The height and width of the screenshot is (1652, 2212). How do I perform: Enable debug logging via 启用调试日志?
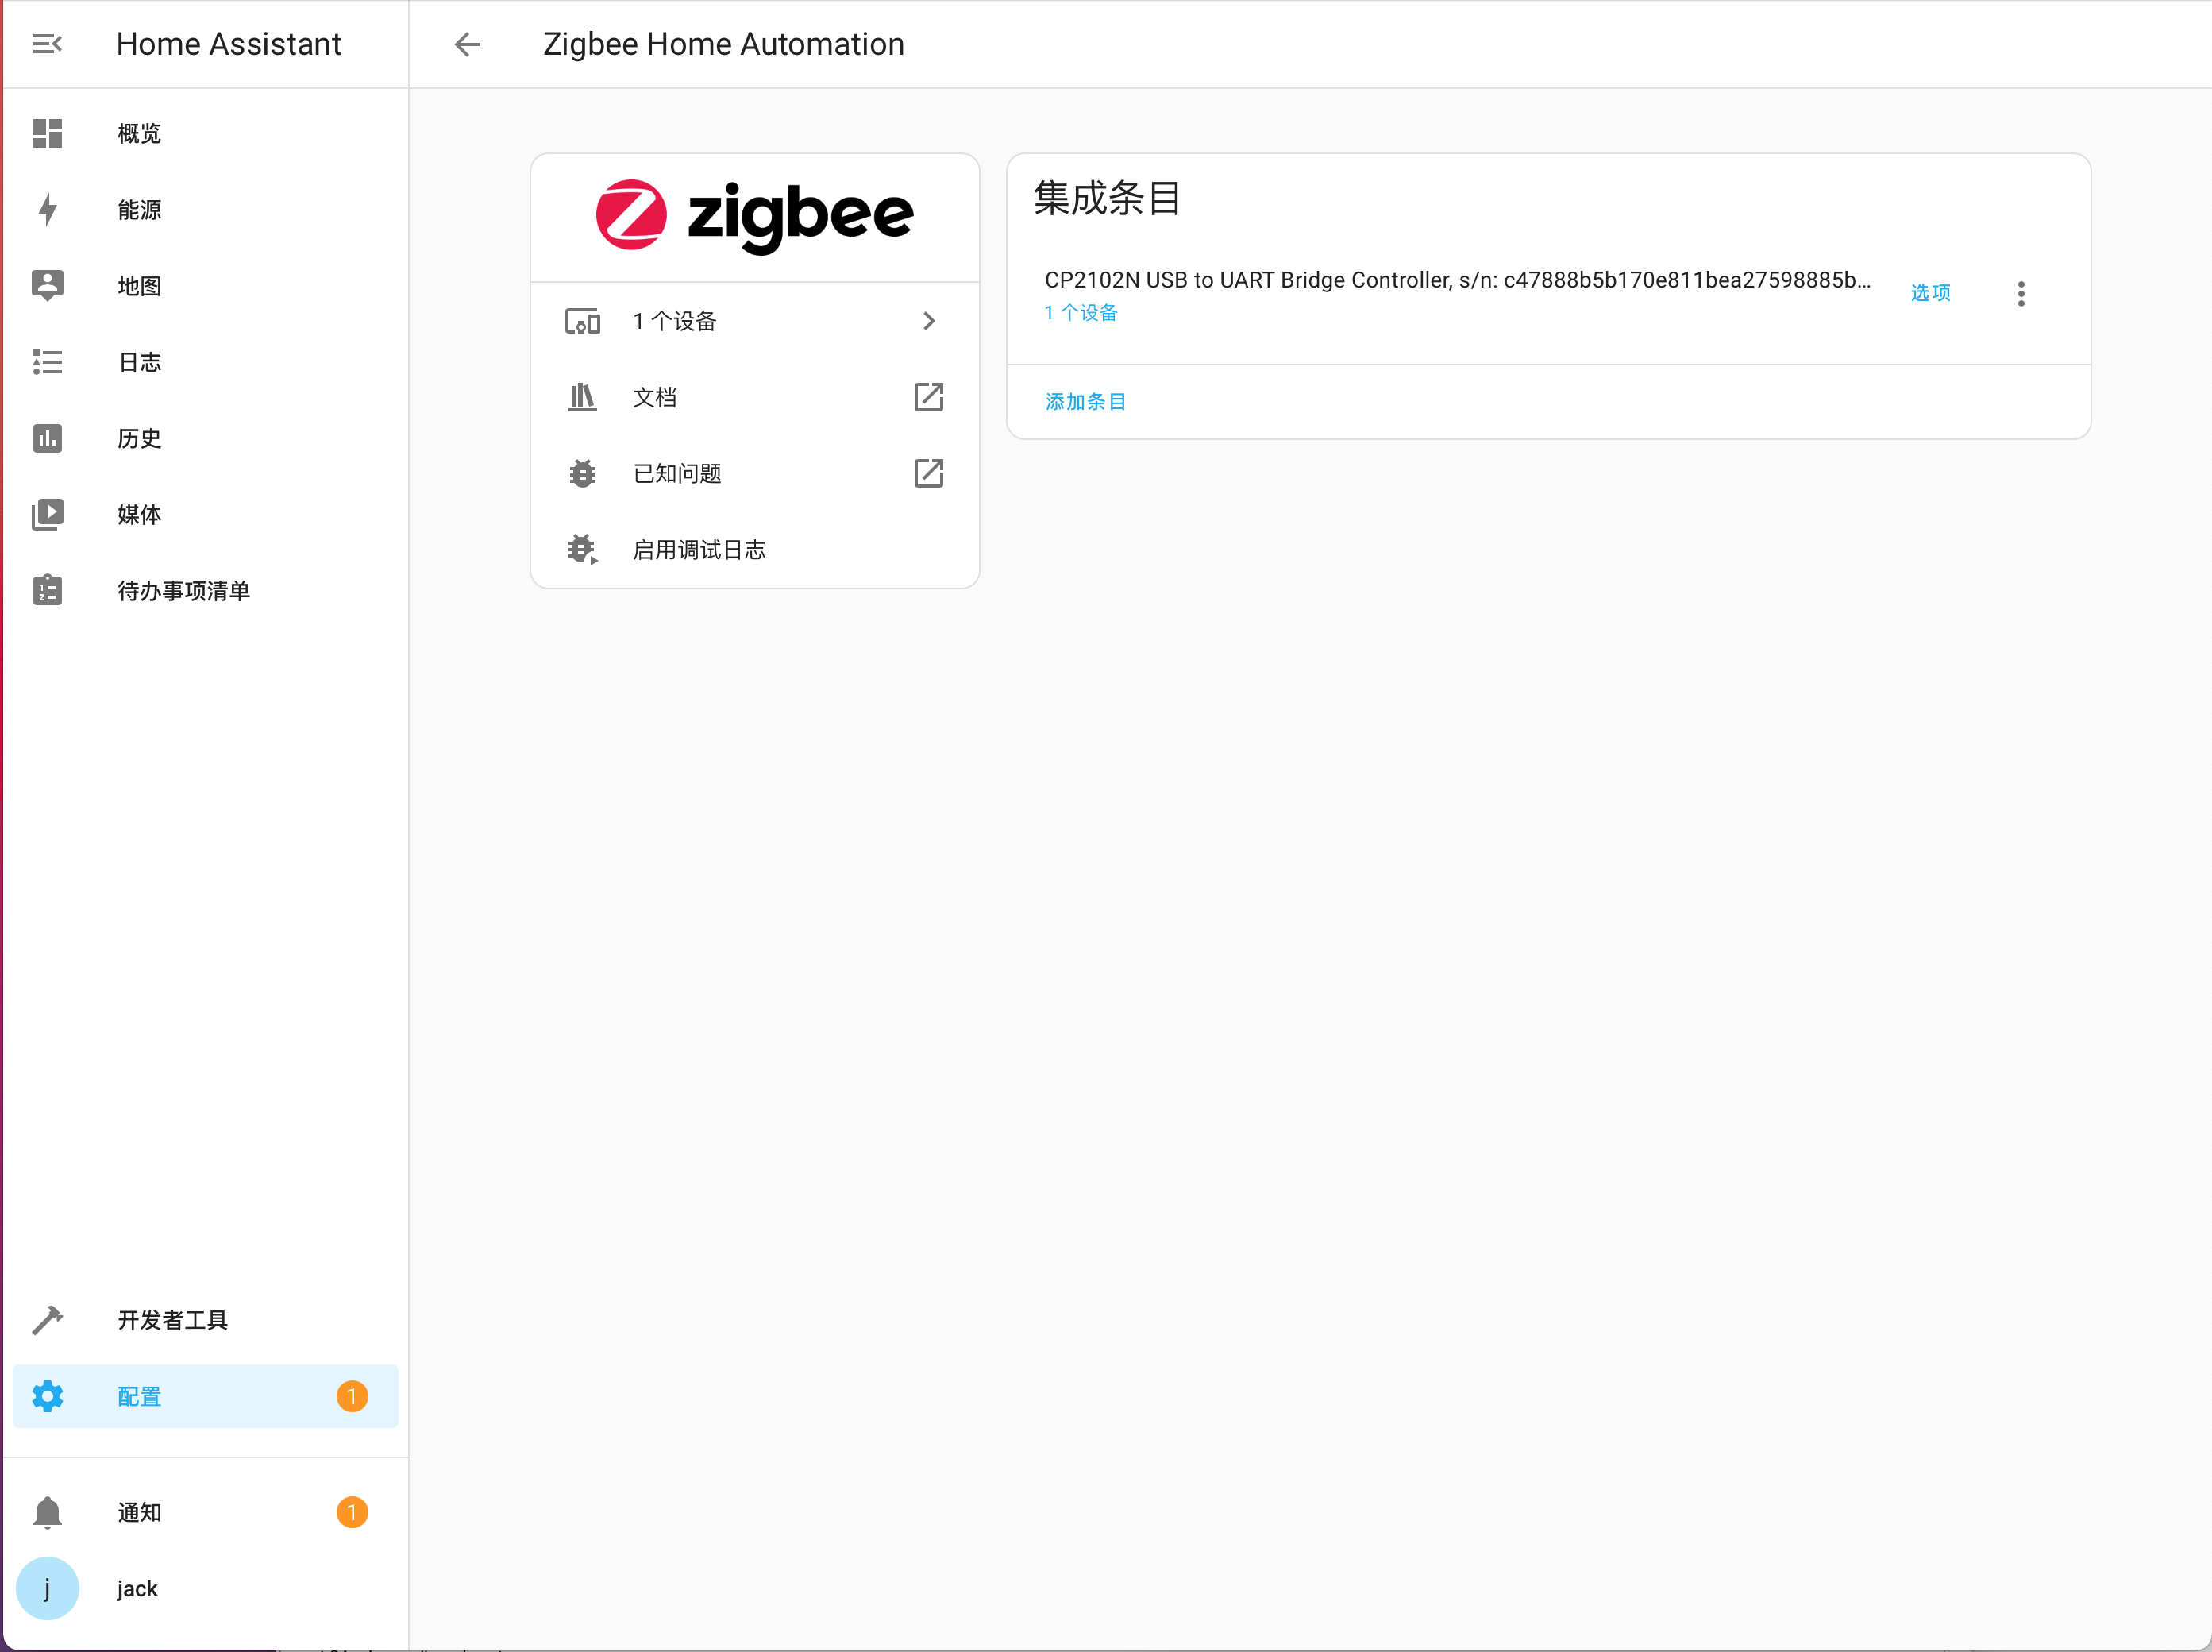coord(698,549)
